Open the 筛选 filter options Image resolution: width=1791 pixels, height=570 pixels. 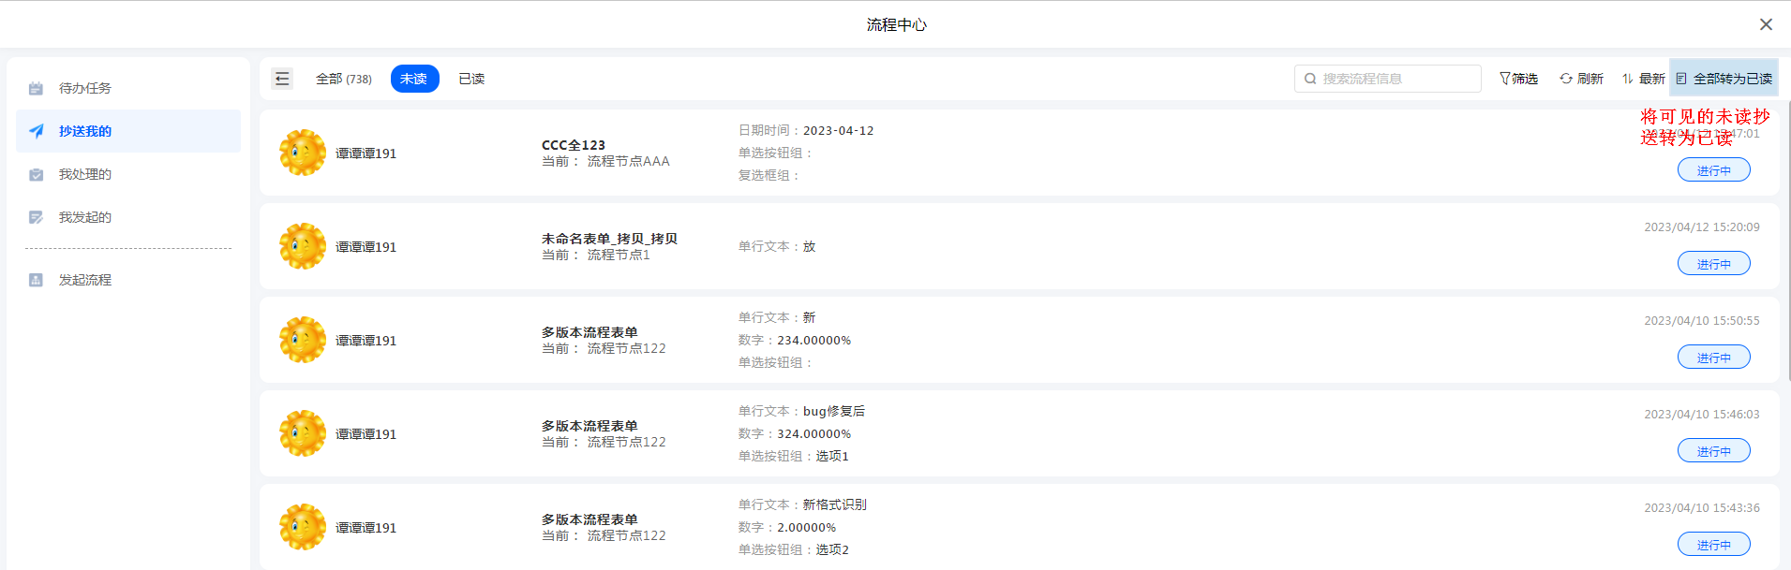click(1518, 79)
